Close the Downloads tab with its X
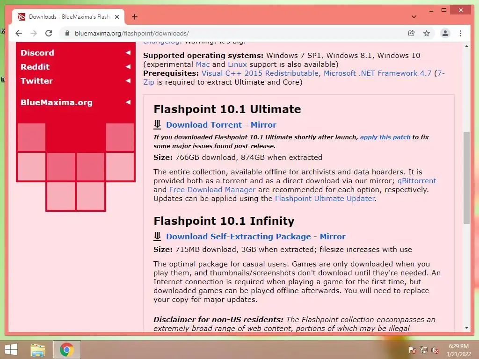This screenshot has width=479, height=359. click(x=116, y=17)
